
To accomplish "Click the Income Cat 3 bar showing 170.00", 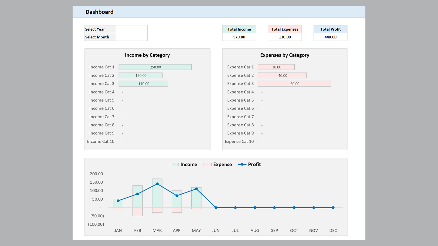I will point(143,84).
